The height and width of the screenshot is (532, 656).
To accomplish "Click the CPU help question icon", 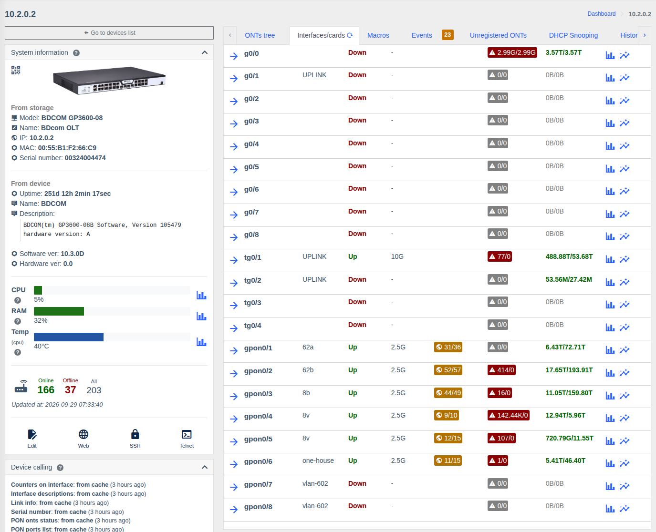I will pos(18,300).
